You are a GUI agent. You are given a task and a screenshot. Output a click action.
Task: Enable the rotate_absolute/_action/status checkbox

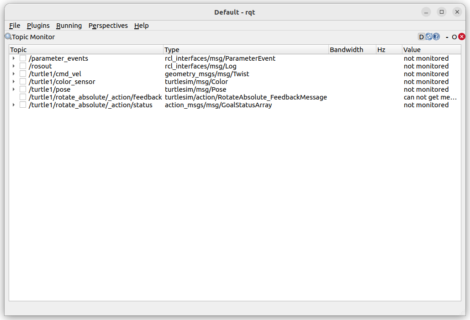(x=23, y=105)
